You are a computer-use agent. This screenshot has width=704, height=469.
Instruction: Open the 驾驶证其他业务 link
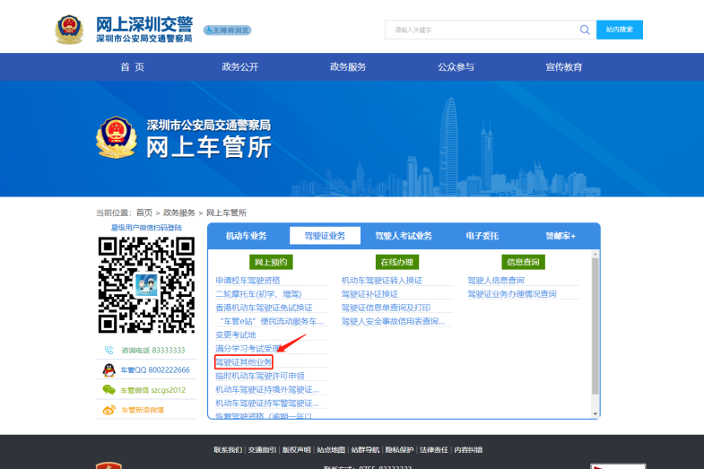[x=243, y=362]
